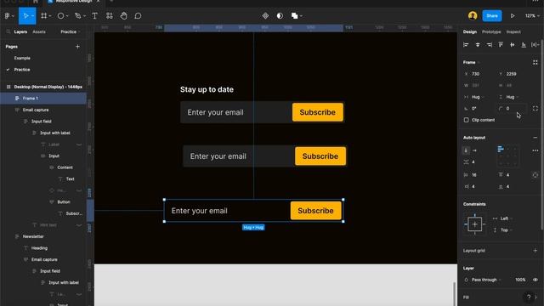Click the Align right icon
Image resolution: width=544 pixels, height=306 pixels.
[490, 45]
